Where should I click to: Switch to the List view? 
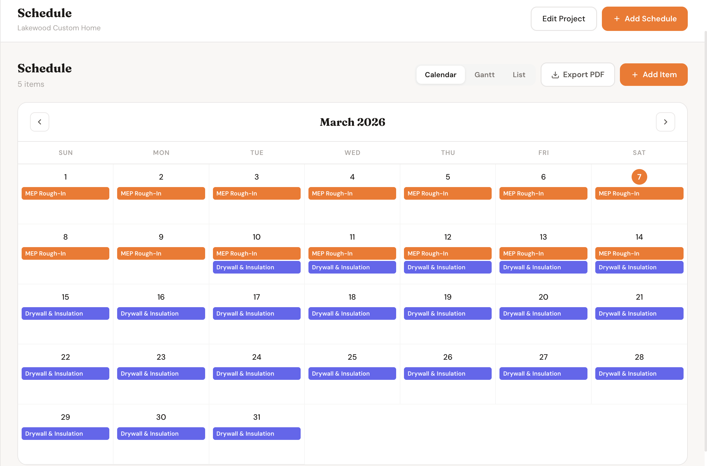(519, 74)
